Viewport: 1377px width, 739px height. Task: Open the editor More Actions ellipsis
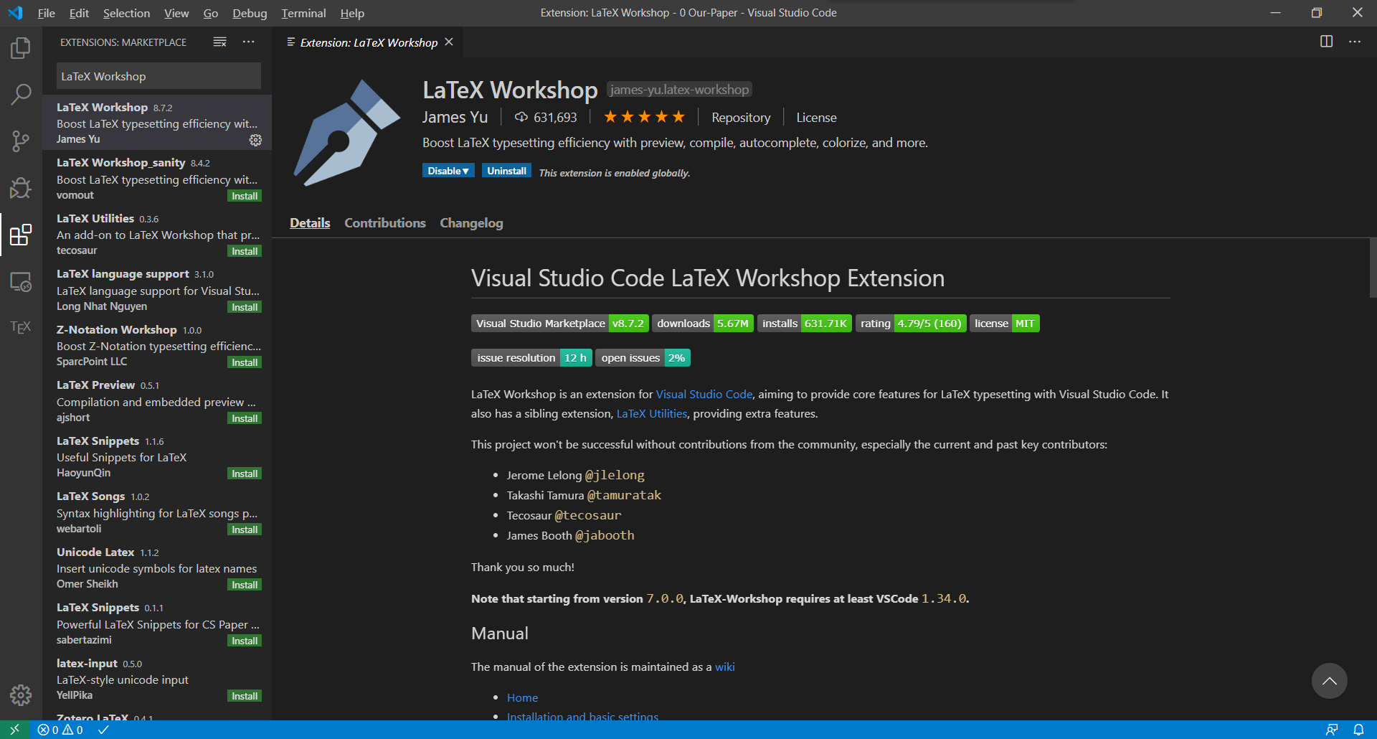point(1355,42)
